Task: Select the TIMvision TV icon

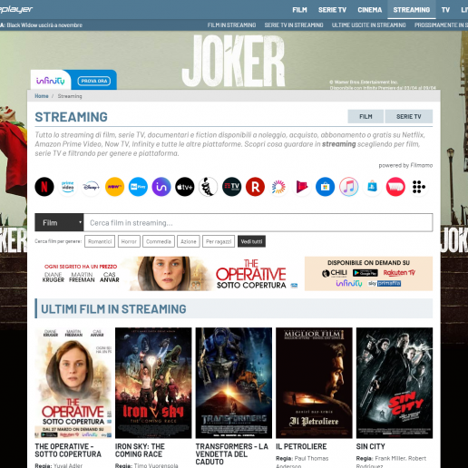Action: (231, 187)
